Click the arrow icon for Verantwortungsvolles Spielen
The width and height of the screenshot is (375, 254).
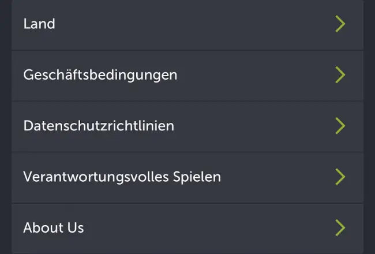[x=340, y=177]
